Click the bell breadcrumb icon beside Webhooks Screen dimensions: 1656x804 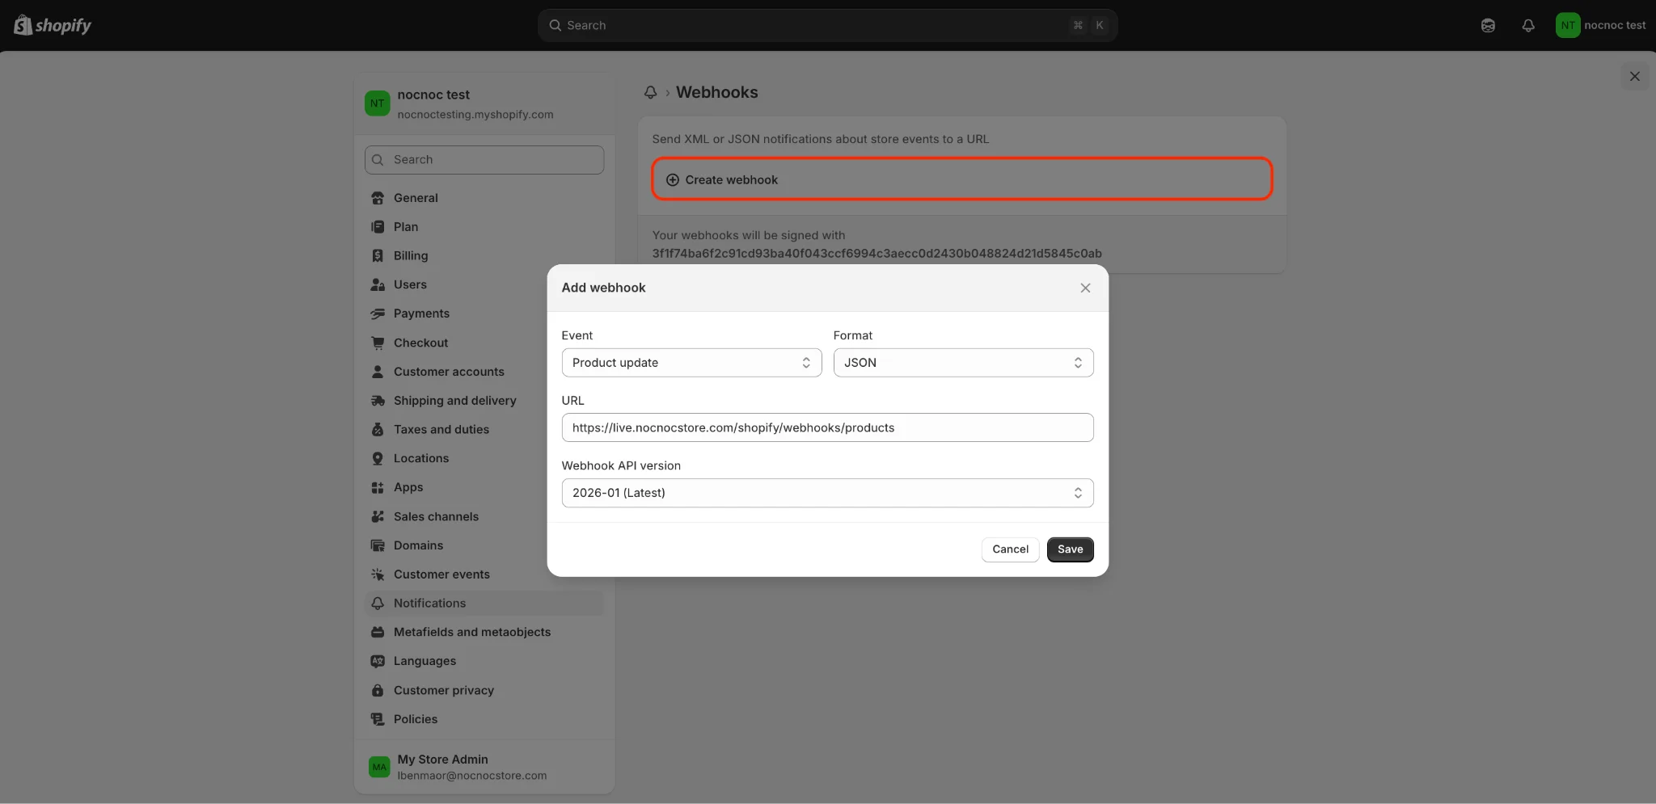click(x=650, y=92)
